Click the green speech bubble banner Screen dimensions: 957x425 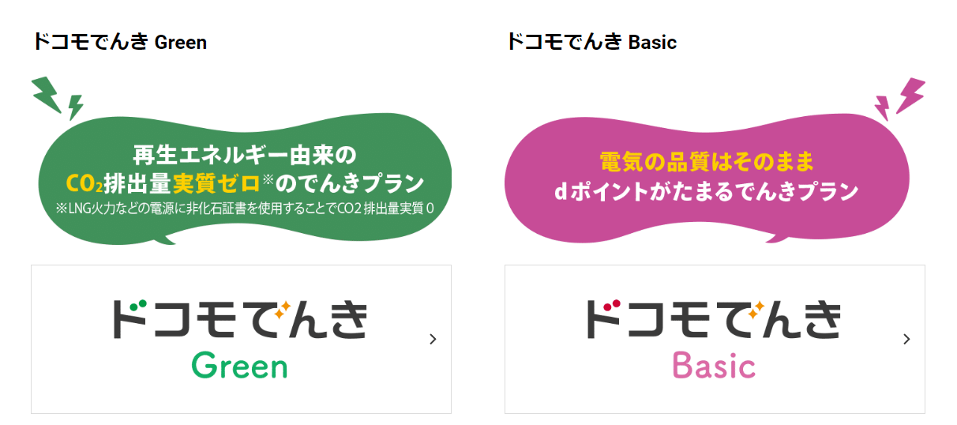(245, 181)
